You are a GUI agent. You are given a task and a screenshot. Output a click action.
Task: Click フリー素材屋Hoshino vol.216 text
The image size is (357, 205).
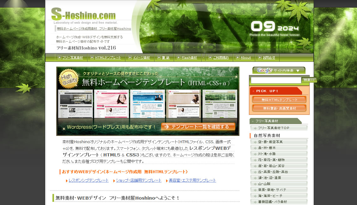[x=86, y=48]
